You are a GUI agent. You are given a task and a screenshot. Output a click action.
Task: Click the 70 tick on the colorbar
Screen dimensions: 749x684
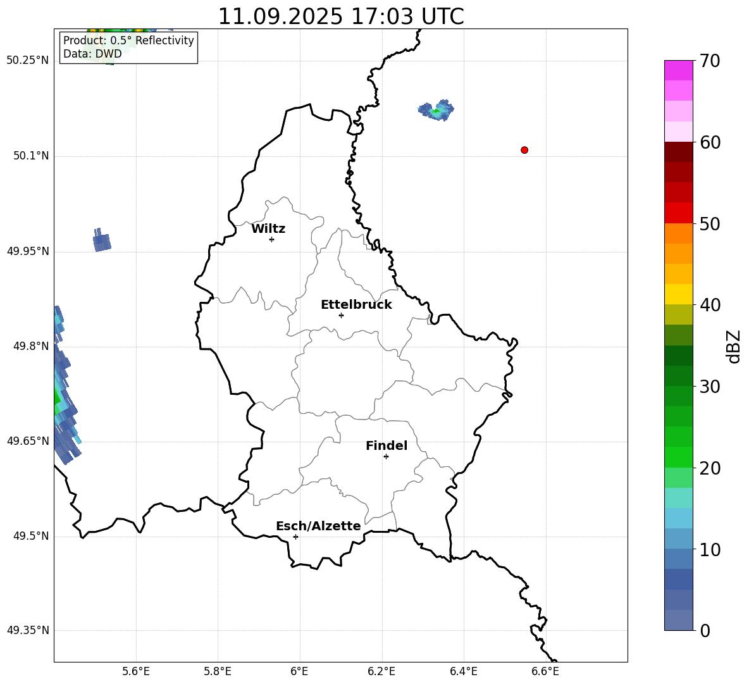[710, 61]
